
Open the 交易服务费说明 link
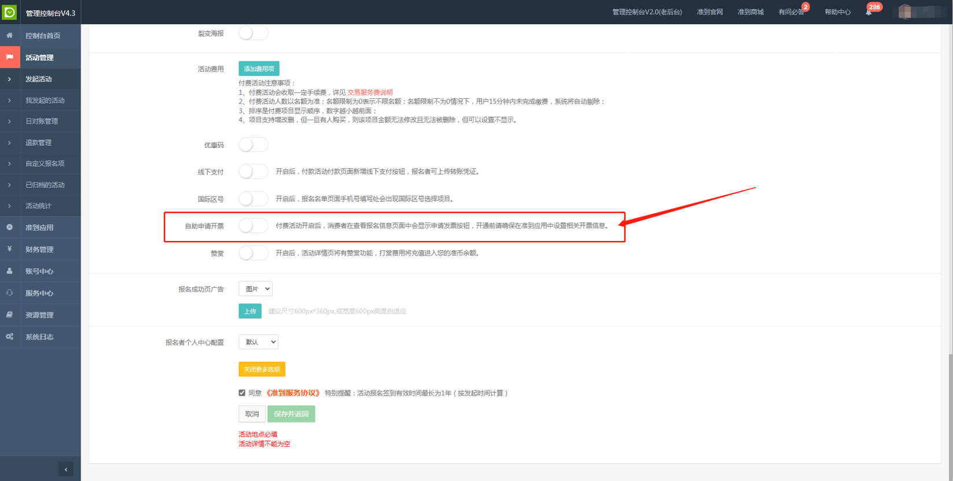pos(370,92)
